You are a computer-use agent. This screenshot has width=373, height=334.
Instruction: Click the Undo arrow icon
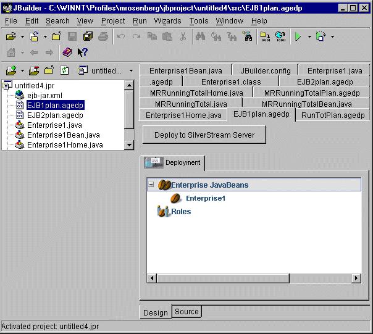[x=121, y=36]
